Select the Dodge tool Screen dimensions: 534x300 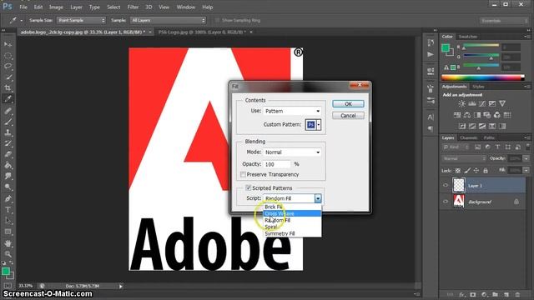[8, 187]
